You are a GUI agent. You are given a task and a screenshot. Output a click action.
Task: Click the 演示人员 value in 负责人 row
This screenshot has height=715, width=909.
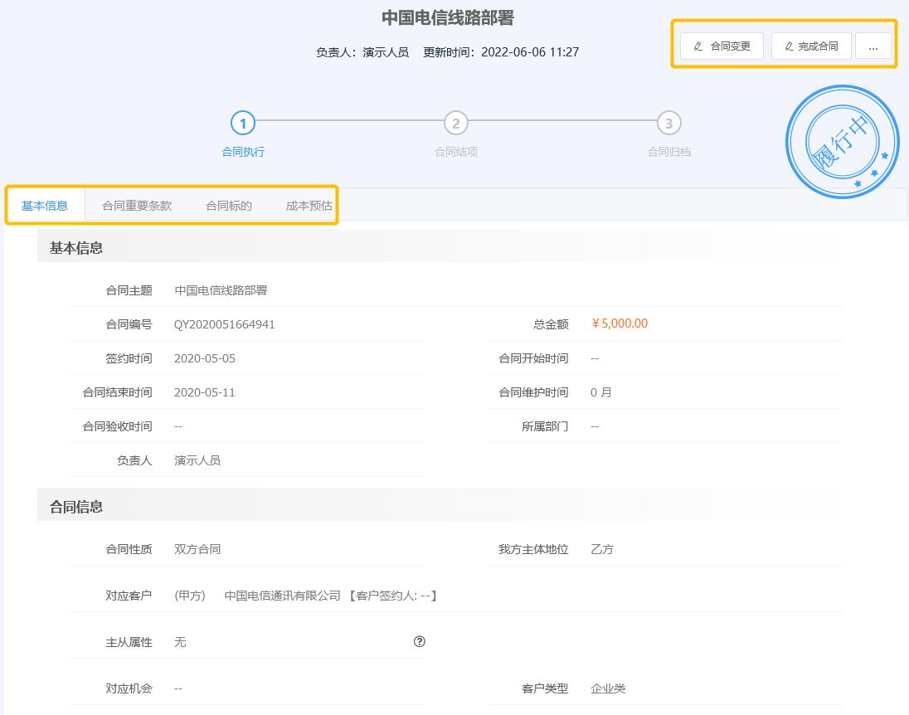click(x=197, y=460)
